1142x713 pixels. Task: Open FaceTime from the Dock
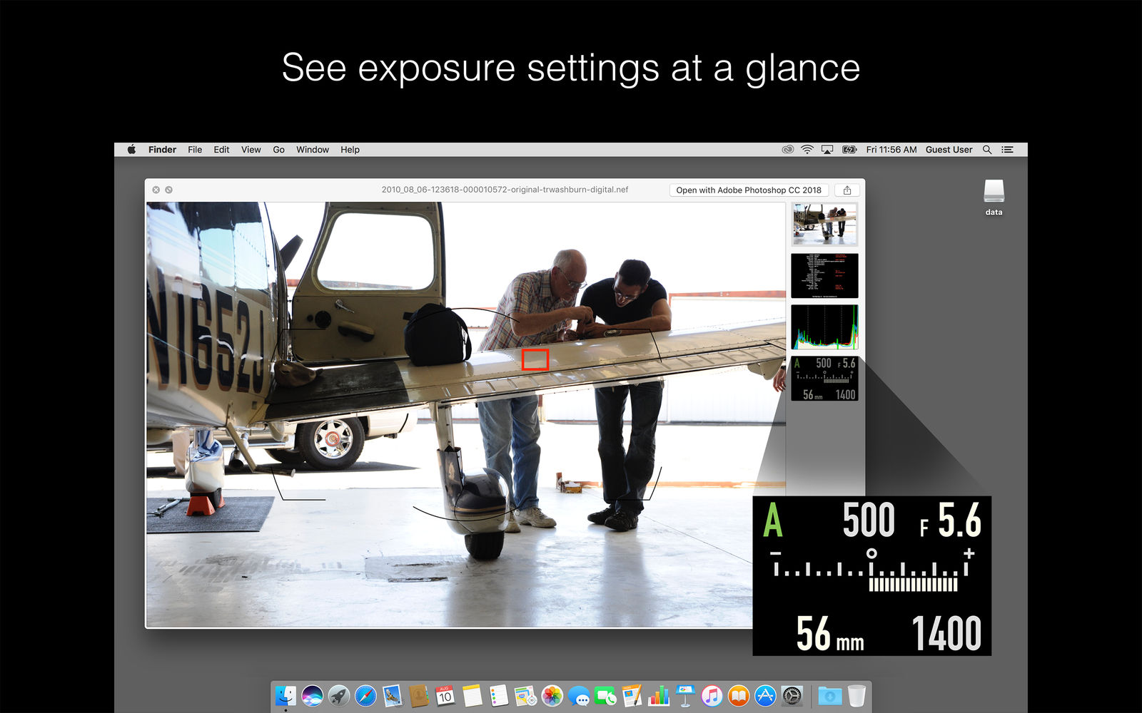click(605, 695)
